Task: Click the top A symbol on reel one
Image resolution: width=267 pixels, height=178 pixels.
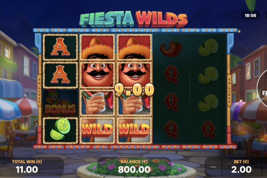Action: [60, 47]
